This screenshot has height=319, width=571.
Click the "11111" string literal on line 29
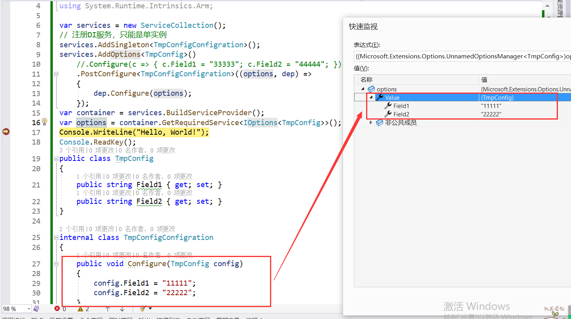pyautogui.click(x=177, y=283)
